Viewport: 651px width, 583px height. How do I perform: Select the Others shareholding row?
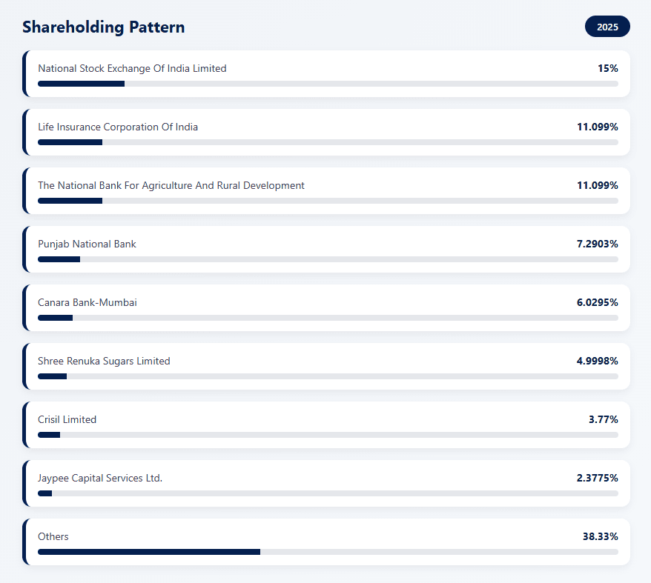click(x=326, y=542)
